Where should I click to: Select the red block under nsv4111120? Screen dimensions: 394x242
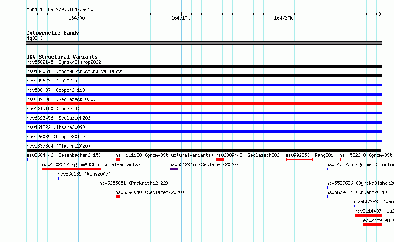(x=118, y=160)
